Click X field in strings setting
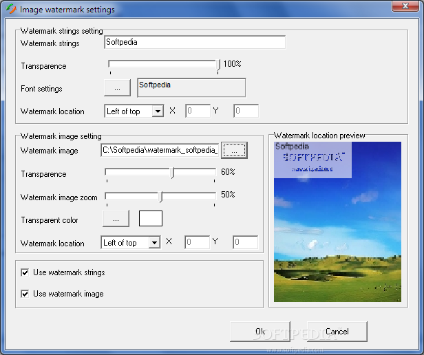 (198, 111)
